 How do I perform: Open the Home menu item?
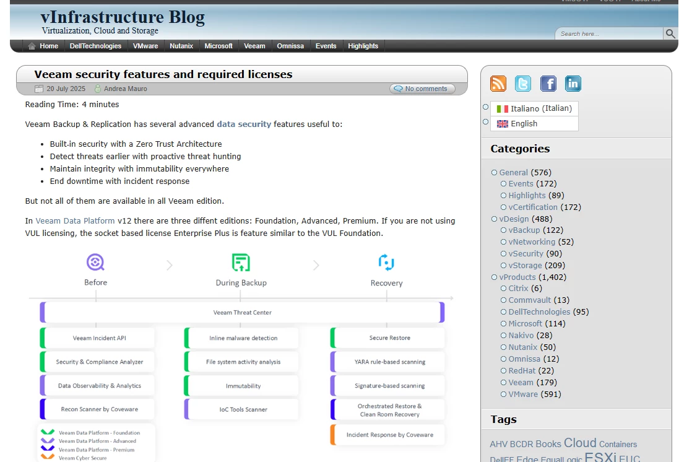(48, 46)
